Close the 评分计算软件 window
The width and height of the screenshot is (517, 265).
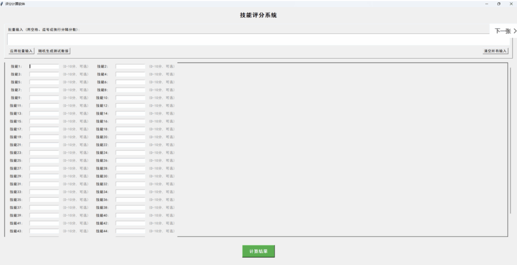[x=511, y=4]
